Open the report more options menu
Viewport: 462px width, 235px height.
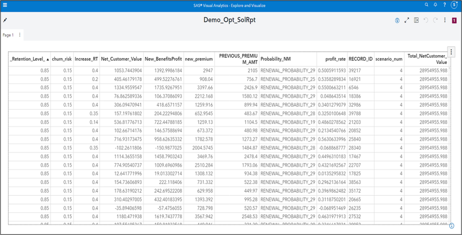(x=444, y=20)
